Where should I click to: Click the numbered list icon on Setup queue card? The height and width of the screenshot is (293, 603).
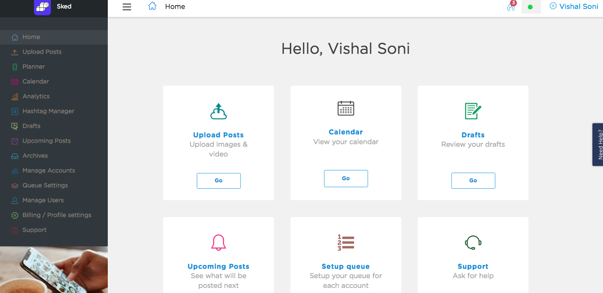[346, 243]
